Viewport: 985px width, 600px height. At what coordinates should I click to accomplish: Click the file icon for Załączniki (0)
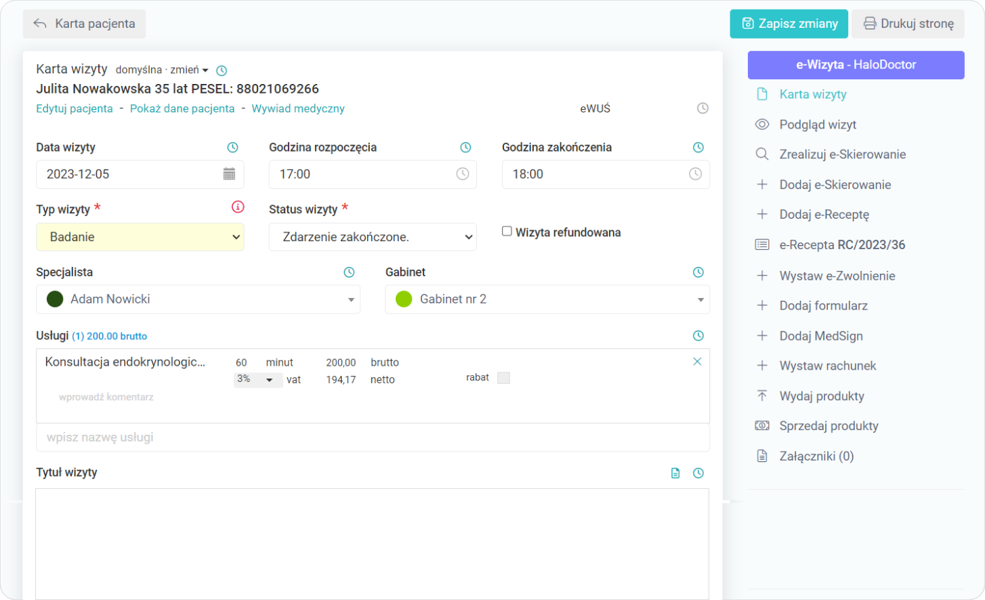tap(762, 456)
